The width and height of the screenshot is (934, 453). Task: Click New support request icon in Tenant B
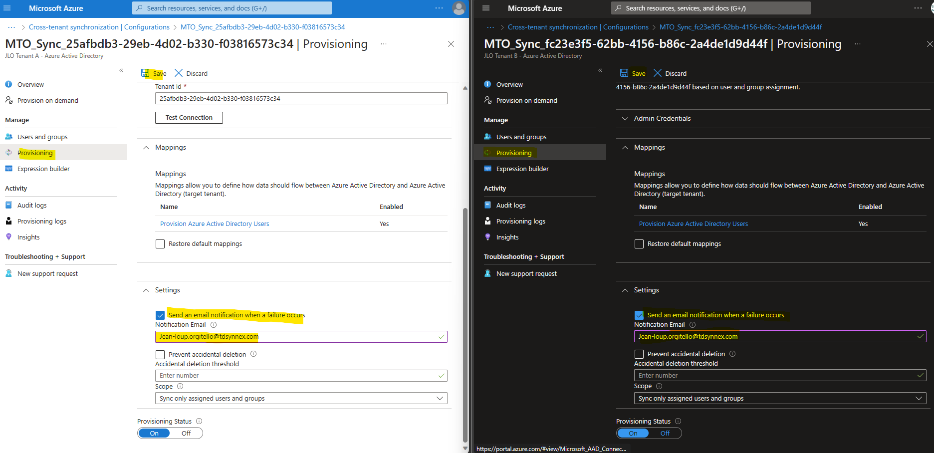coord(487,273)
